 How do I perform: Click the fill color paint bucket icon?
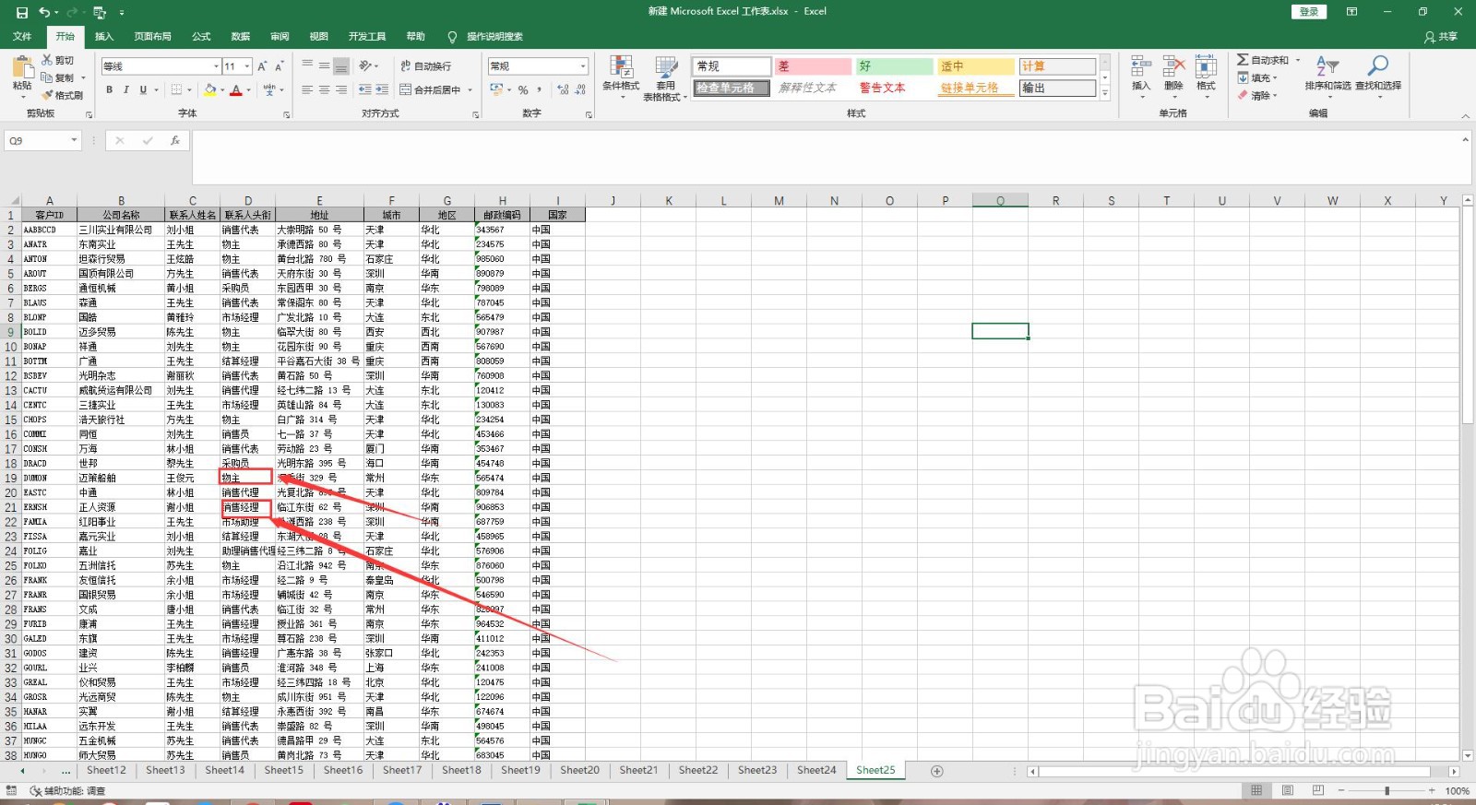tap(210, 89)
